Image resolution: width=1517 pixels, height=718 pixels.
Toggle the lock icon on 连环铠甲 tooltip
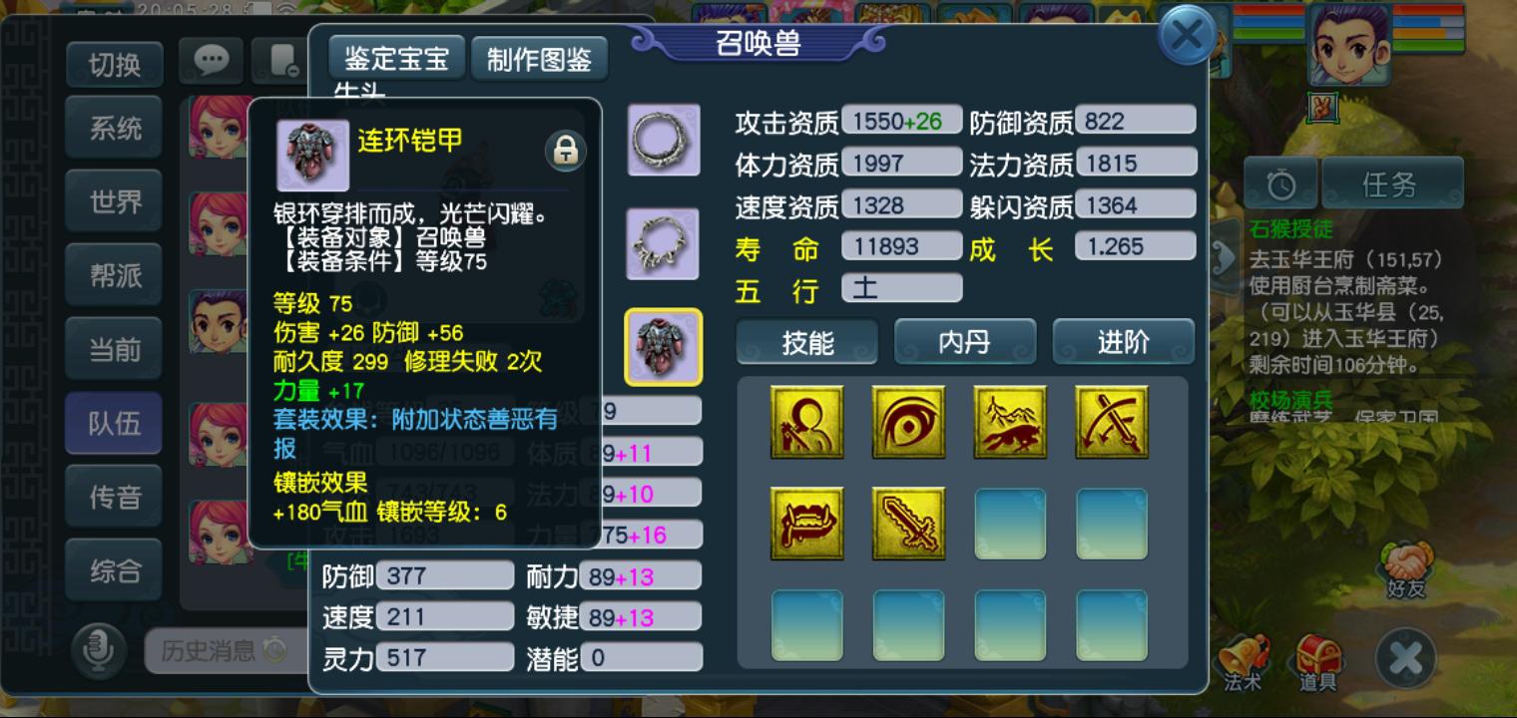coord(566,151)
